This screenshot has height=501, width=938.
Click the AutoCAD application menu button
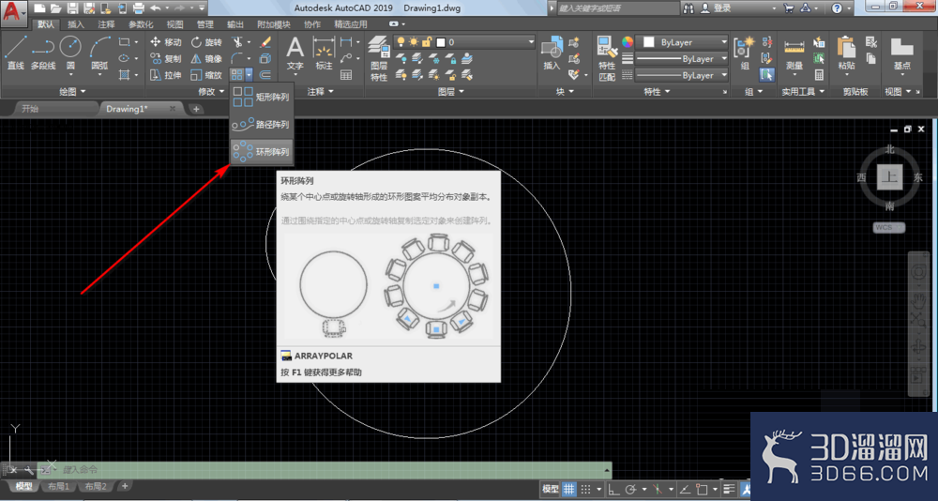[14, 12]
